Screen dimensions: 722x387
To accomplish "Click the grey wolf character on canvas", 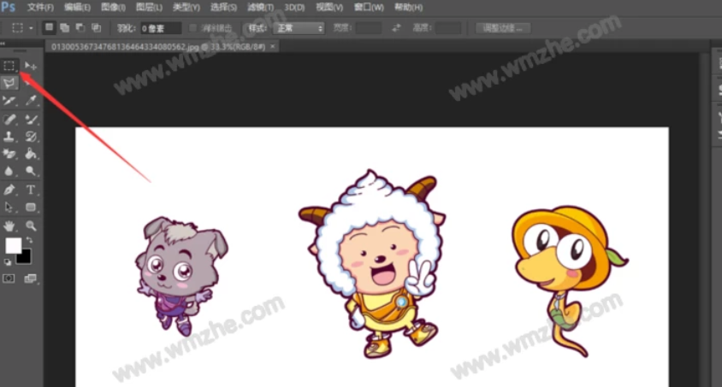I will click(x=180, y=275).
